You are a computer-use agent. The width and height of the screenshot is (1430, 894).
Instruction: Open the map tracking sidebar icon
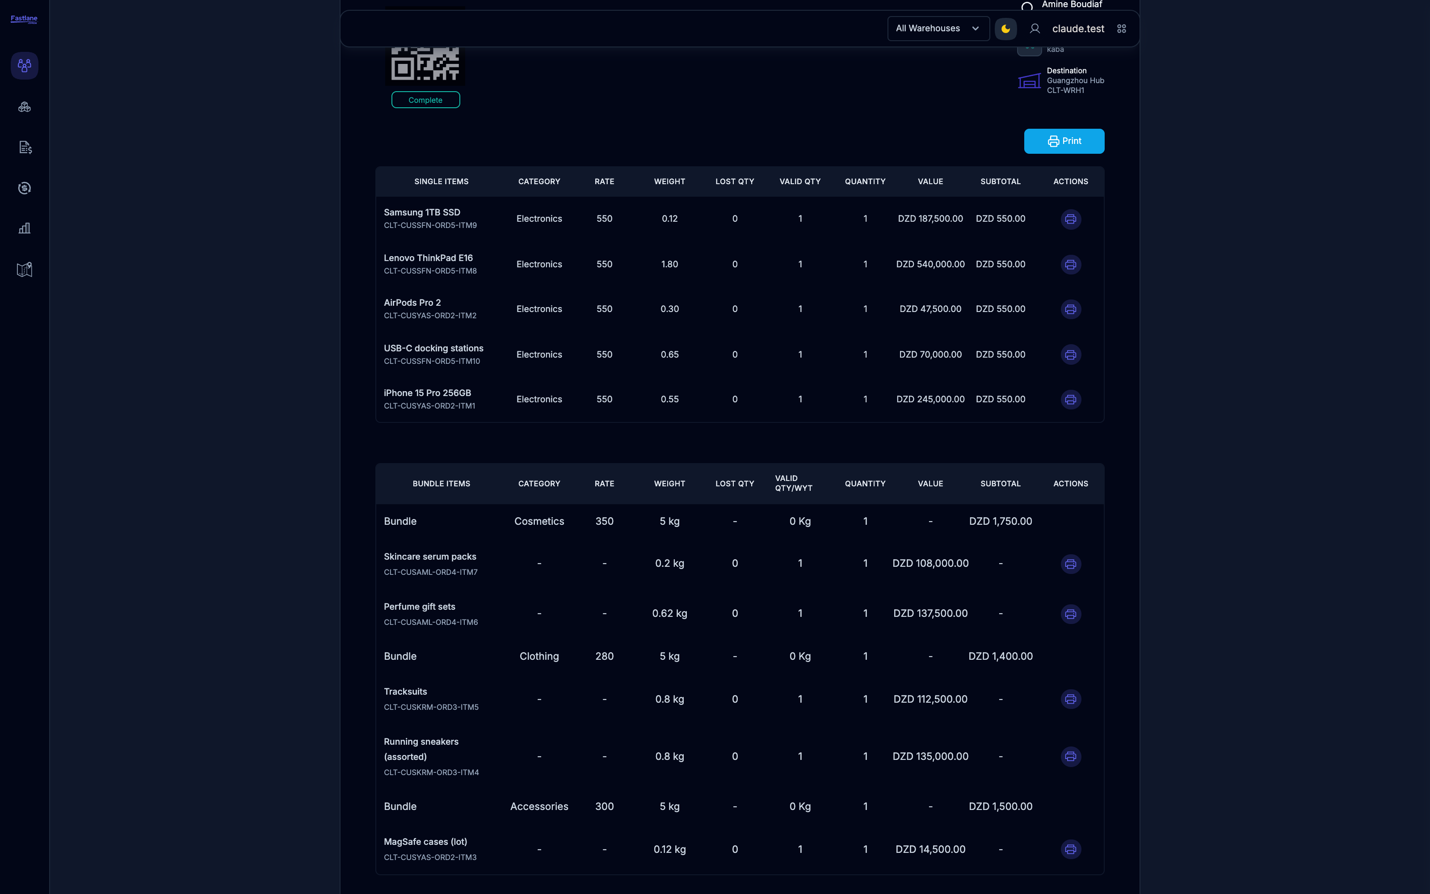pyautogui.click(x=24, y=270)
